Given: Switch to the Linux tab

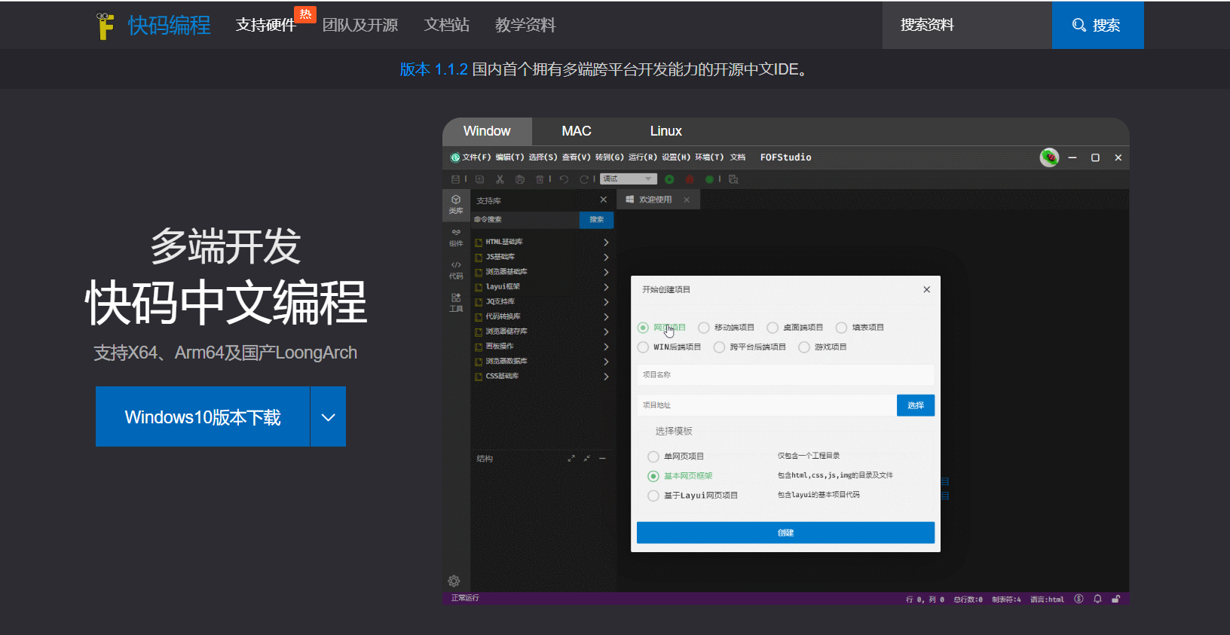Looking at the screenshot, I should point(666,131).
